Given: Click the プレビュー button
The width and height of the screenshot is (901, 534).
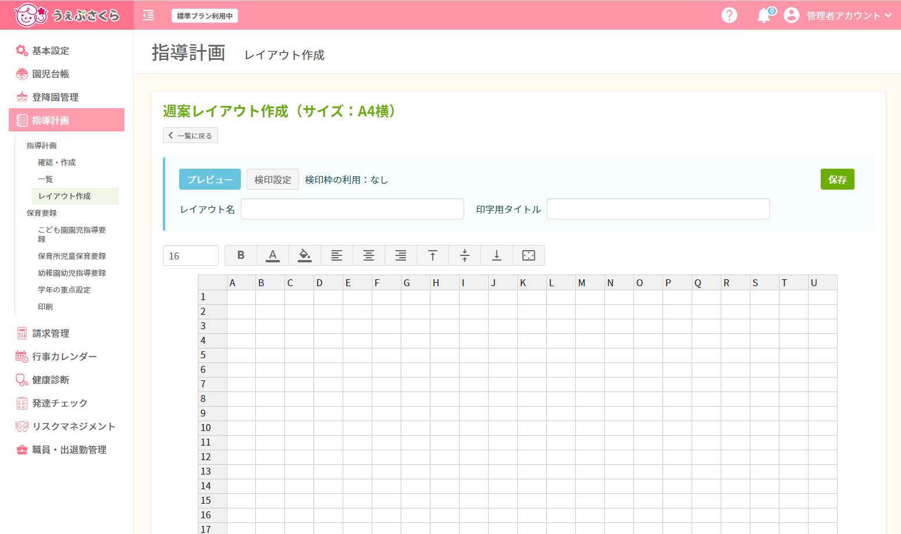Looking at the screenshot, I should 209,180.
